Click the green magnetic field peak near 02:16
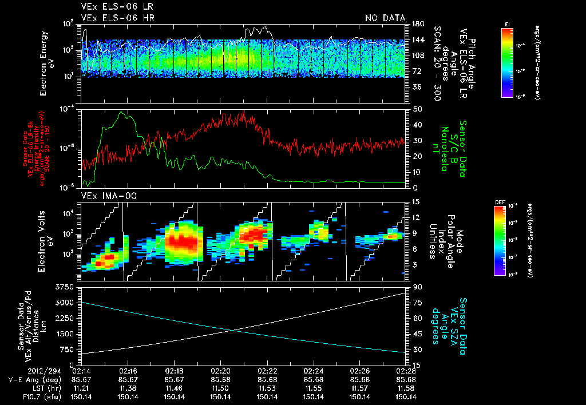This screenshot has width=586, height=405. (121, 112)
